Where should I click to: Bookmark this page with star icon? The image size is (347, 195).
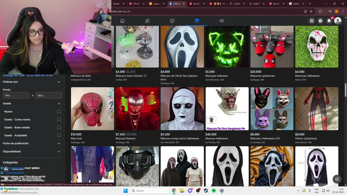[311, 11]
